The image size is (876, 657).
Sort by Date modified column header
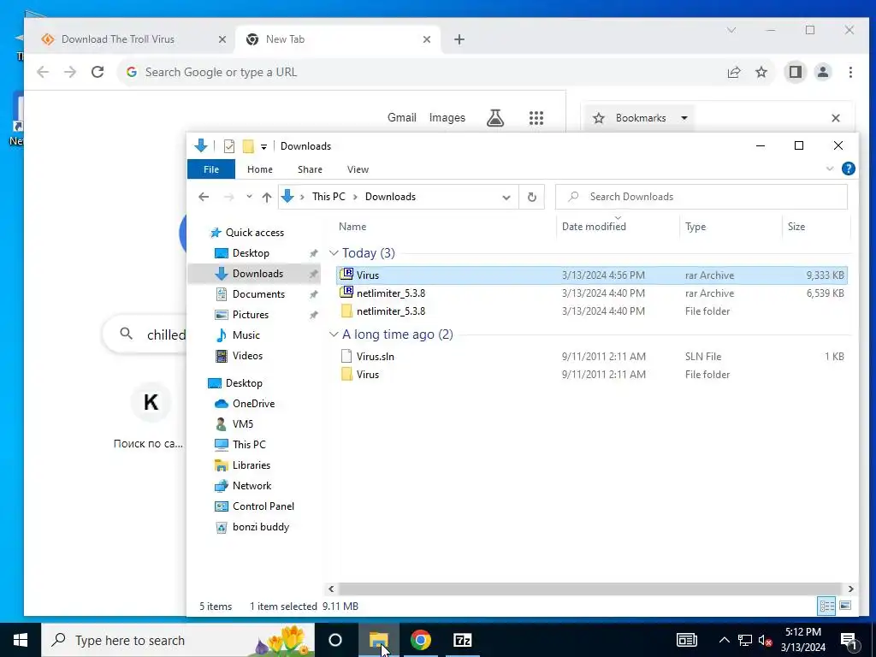[x=594, y=226]
